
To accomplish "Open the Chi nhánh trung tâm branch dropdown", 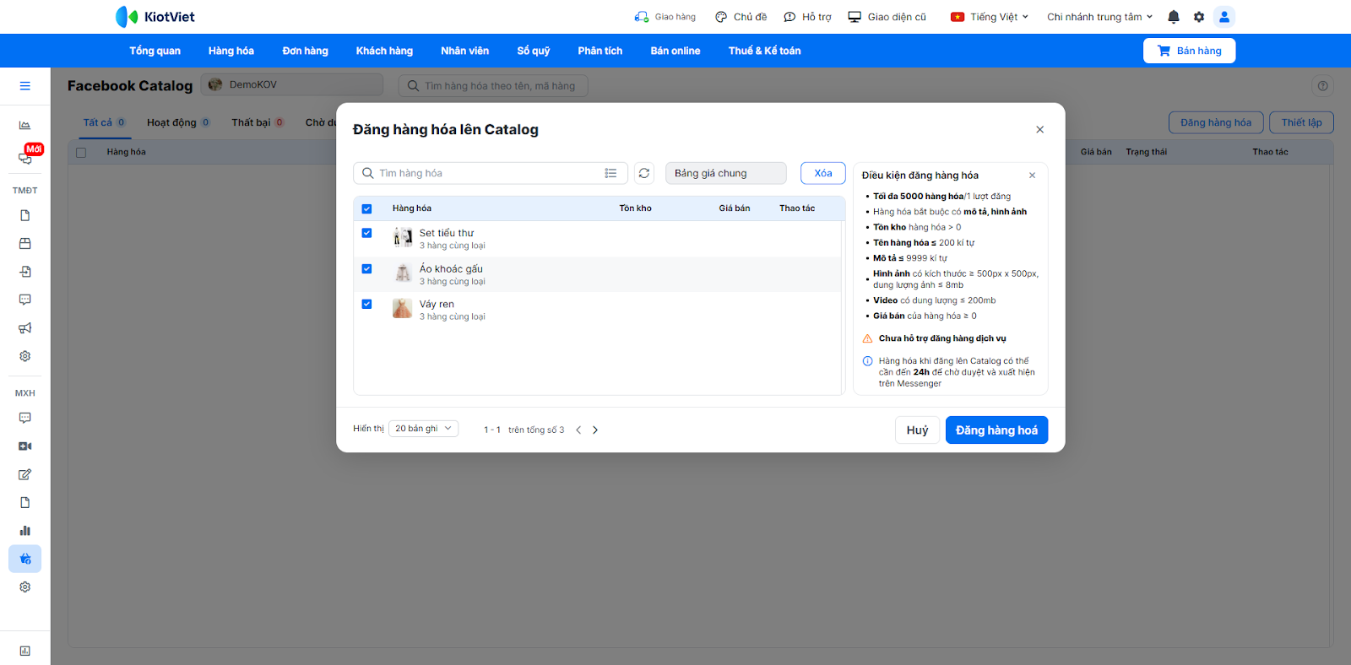I will [x=1099, y=17].
